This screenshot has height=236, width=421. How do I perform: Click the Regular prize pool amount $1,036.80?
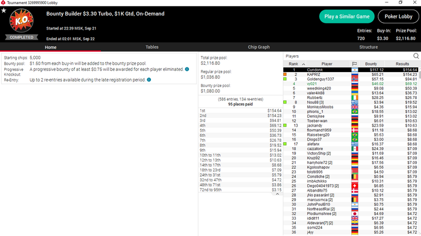(210, 77)
